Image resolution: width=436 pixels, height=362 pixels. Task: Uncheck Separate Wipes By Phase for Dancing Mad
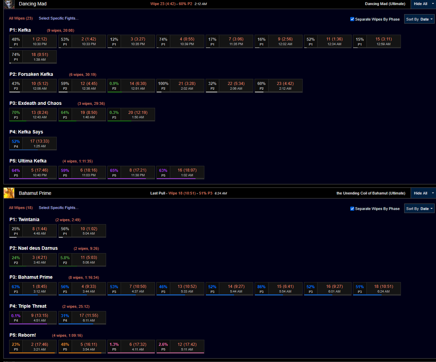[x=352, y=19]
